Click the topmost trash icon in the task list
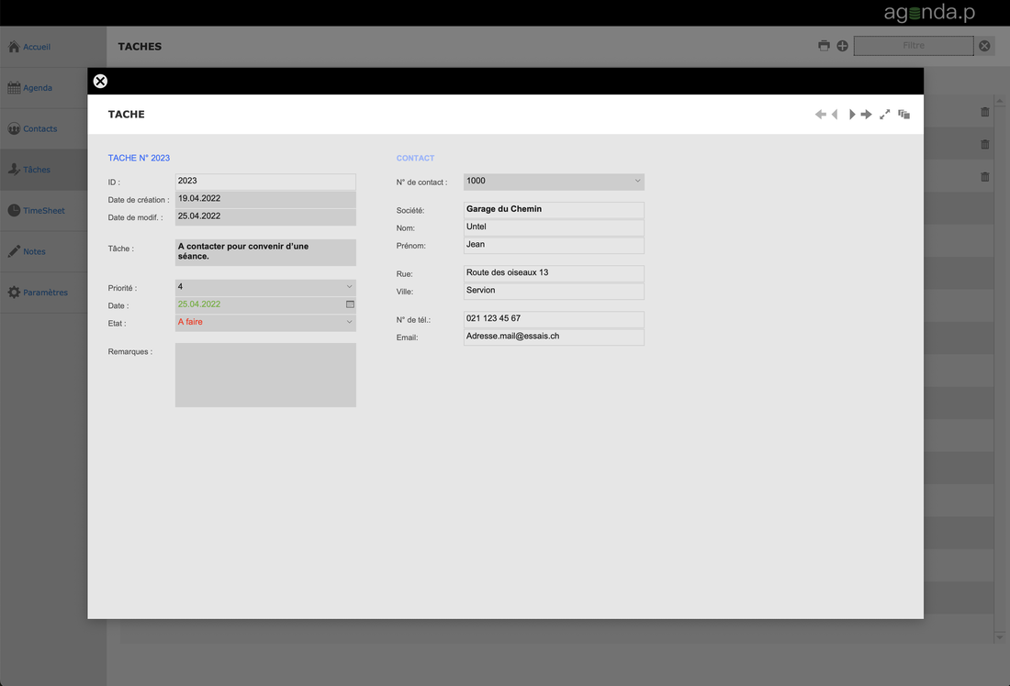 click(985, 112)
